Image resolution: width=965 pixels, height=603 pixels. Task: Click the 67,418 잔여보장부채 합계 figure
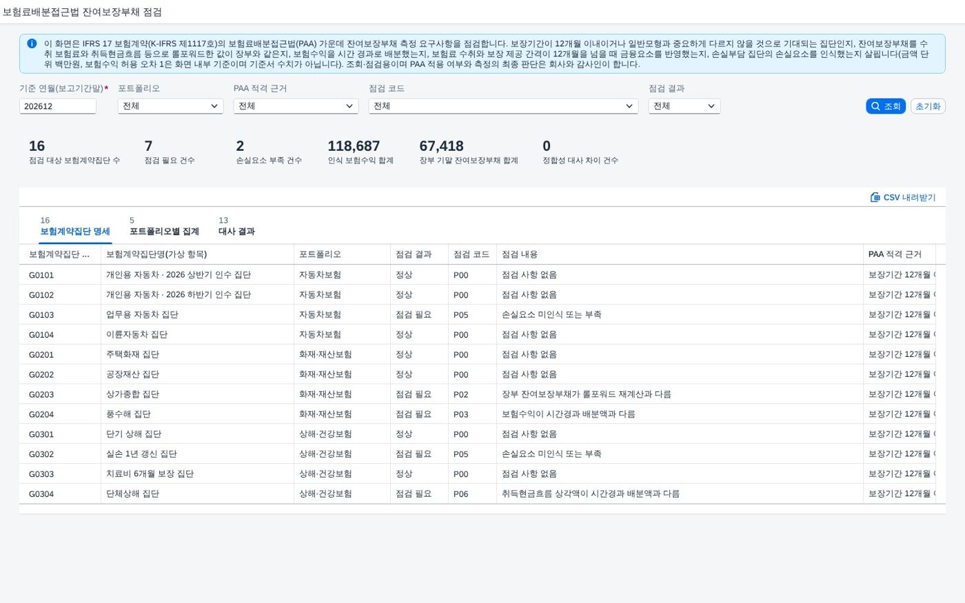441,146
